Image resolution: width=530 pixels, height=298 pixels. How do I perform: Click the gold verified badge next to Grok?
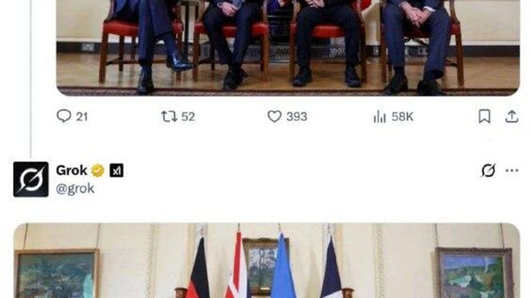[98, 170]
